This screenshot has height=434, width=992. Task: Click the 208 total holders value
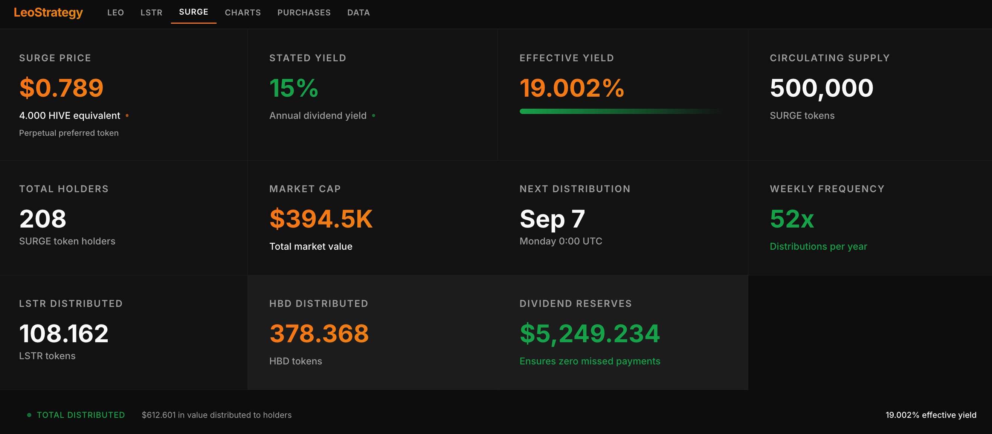43,219
